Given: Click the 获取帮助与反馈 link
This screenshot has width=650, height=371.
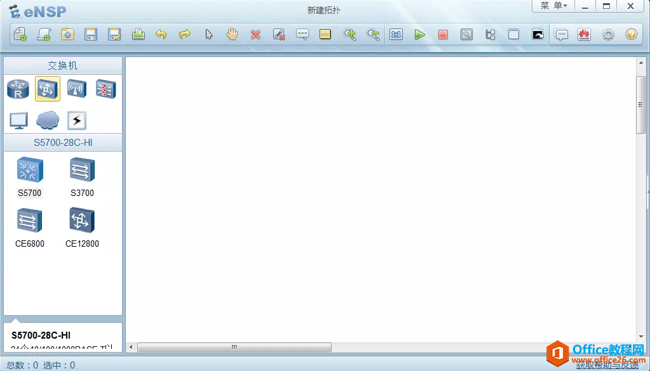Looking at the screenshot, I should coord(607,365).
